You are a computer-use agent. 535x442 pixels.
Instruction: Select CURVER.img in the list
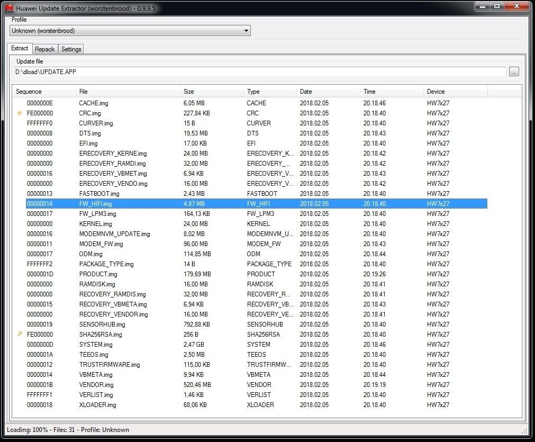click(257, 123)
